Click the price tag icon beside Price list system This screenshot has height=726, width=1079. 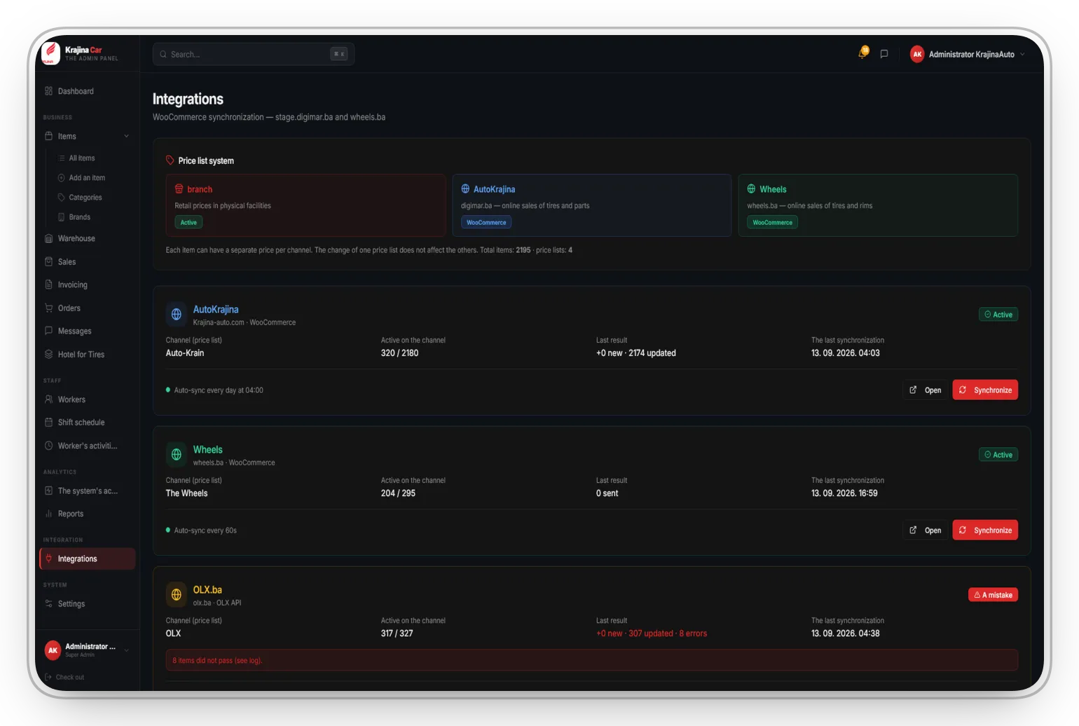(x=170, y=160)
